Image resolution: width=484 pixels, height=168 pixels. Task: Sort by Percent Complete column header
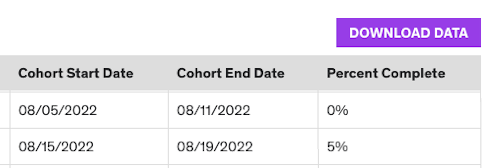(x=386, y=73)
